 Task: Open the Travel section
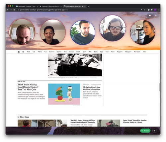point(113,52)
